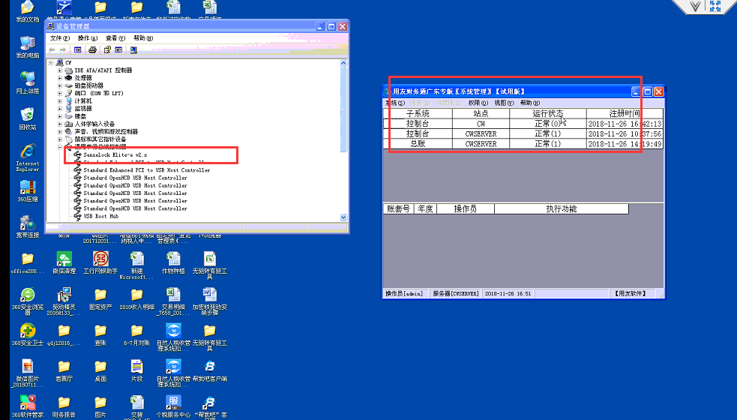The height and width of the screenshot is (420, 737).
Task: Expand 磁盘驱动器 tree node
Action: pyautogui.click(x=60, y=85)
